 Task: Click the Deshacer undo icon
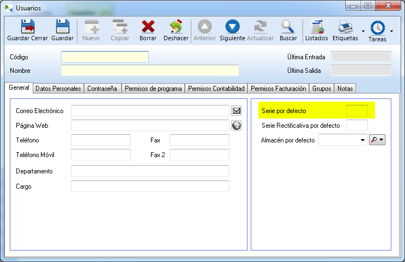click(x=176, y=27)
